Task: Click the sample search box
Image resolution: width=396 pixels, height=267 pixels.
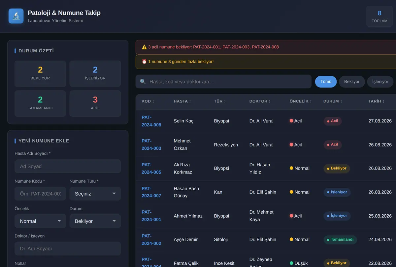Action: pos(223,82)
